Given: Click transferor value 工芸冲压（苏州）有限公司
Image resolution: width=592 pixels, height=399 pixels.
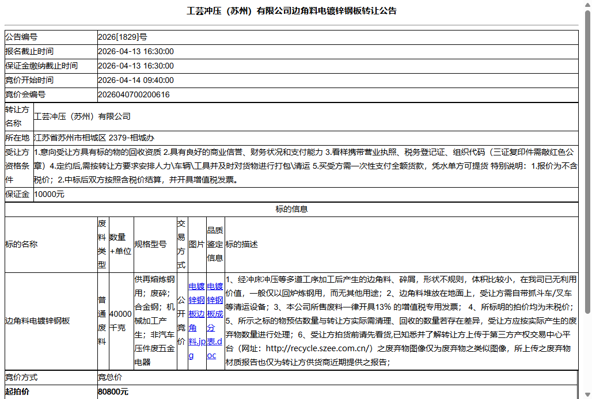Looking at the screenshot, I should pyautogui.click(x=82, y=117).
